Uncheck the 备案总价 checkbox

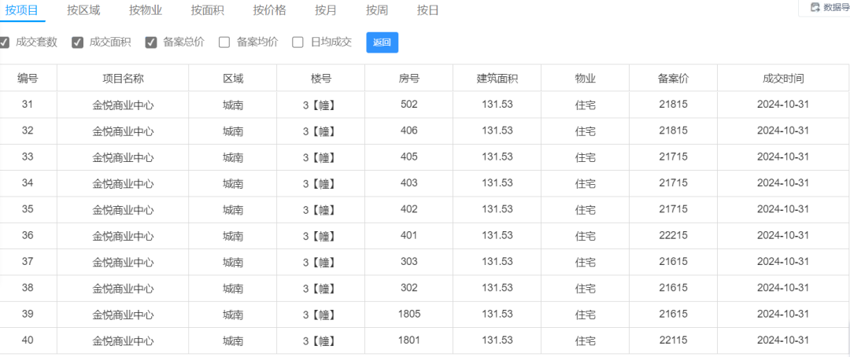pyautogui.click(x=151, y=42)
